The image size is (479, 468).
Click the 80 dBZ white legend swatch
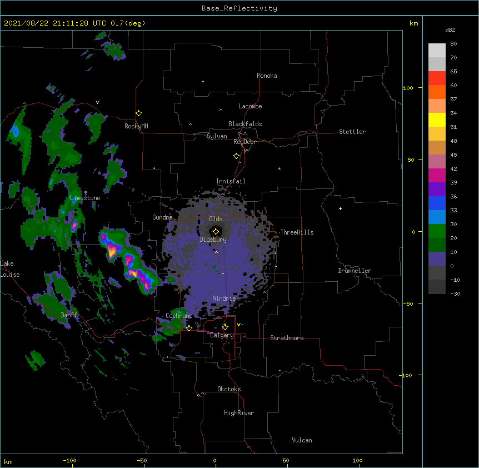pyautogui.click(x=437, y=51)
